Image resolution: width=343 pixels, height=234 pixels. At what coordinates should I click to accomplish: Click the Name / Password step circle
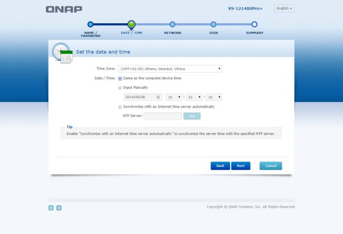[90, 24]
